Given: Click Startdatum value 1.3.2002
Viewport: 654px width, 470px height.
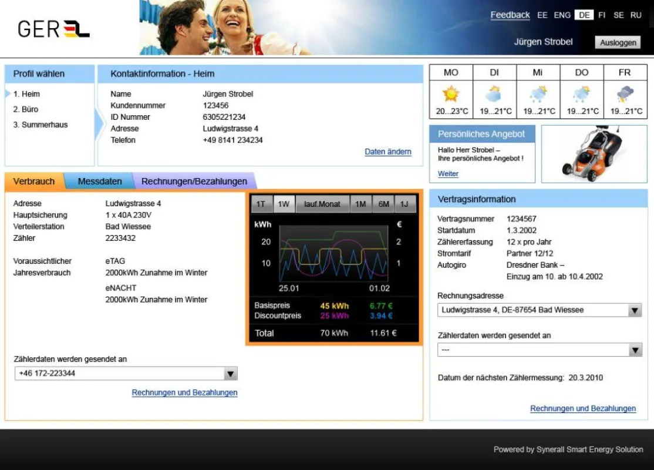Looking at the screenshot, I should (521, 230).
